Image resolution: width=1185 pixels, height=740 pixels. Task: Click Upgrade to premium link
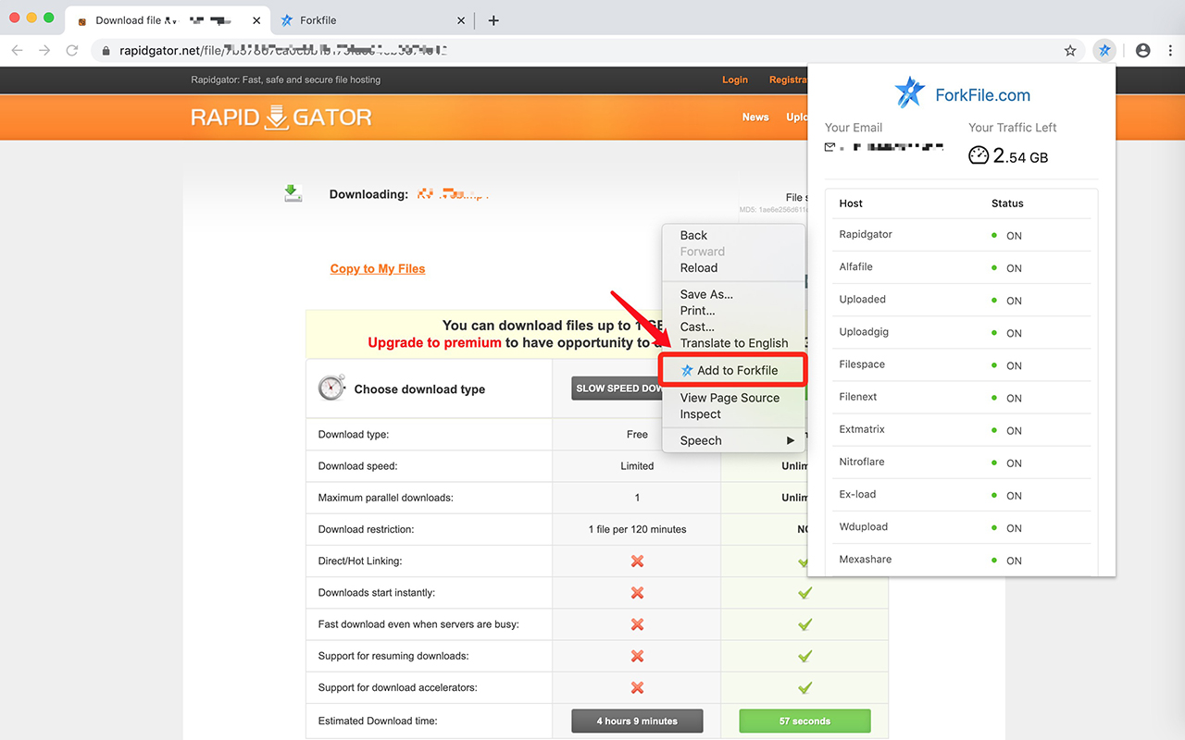click(x=434, y=342)
